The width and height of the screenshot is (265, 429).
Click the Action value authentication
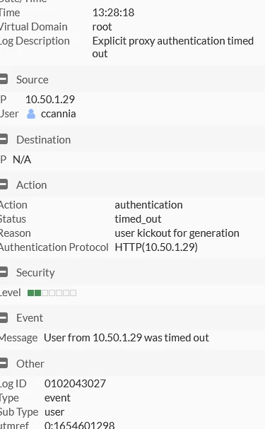148,205
